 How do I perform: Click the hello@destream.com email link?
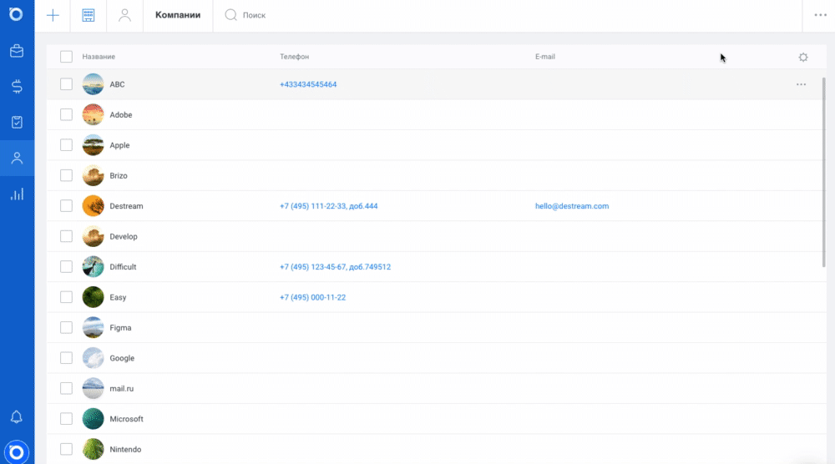coord(572,206)
